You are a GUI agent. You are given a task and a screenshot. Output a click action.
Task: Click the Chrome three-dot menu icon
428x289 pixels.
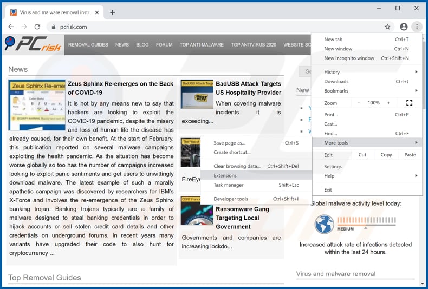(417, 27)
